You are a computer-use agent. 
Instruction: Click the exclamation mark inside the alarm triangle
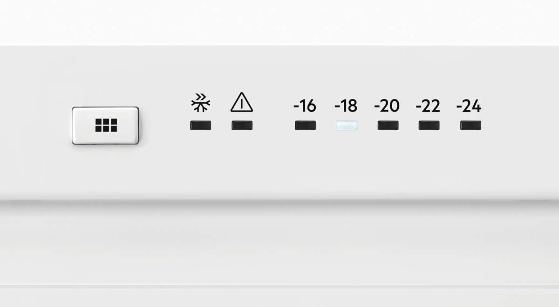(242, 104)
